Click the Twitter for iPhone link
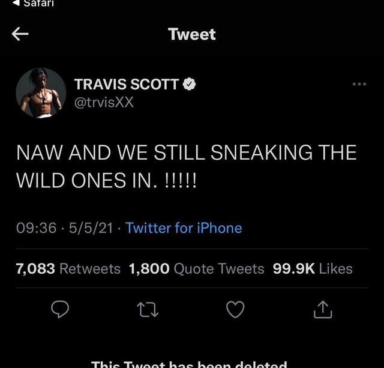The height and width of the screenshot is (368, 384). click(184, 228)
